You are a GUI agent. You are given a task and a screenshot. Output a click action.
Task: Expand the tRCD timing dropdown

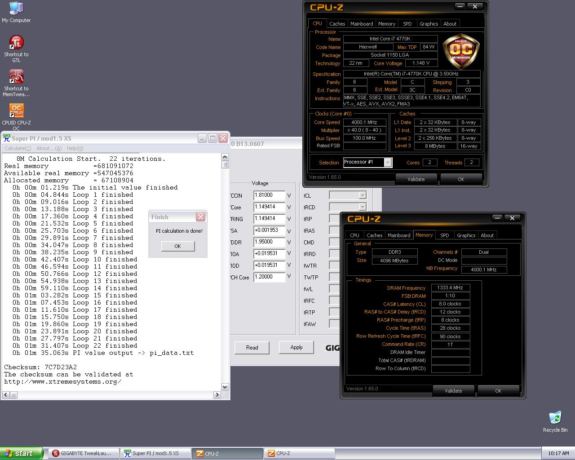(x=363, y=207)
